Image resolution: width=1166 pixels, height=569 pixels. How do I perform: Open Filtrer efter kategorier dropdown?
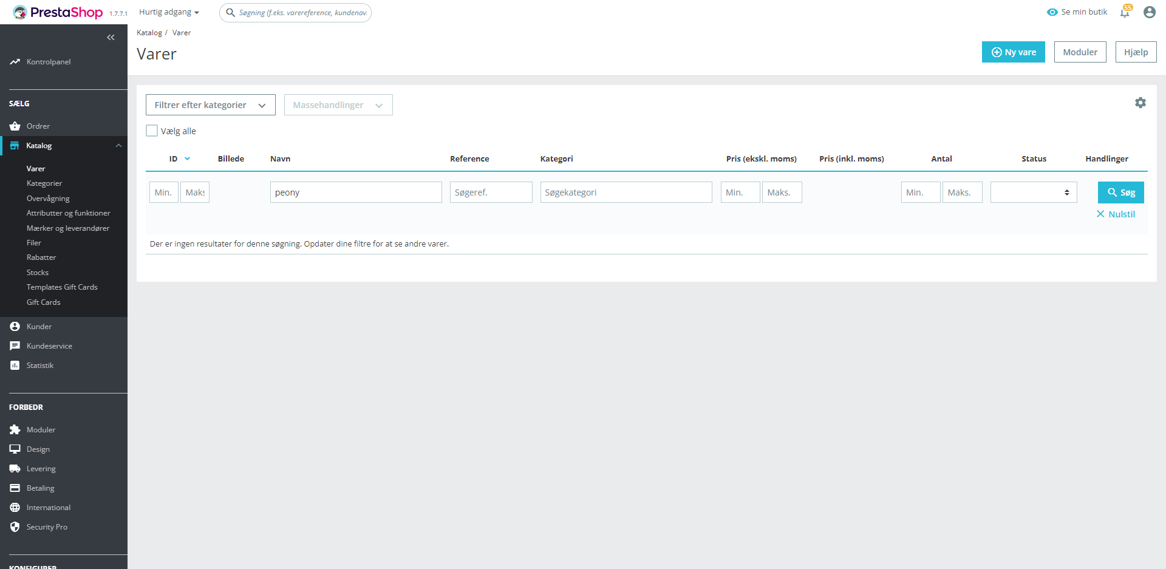pos(211,105)
